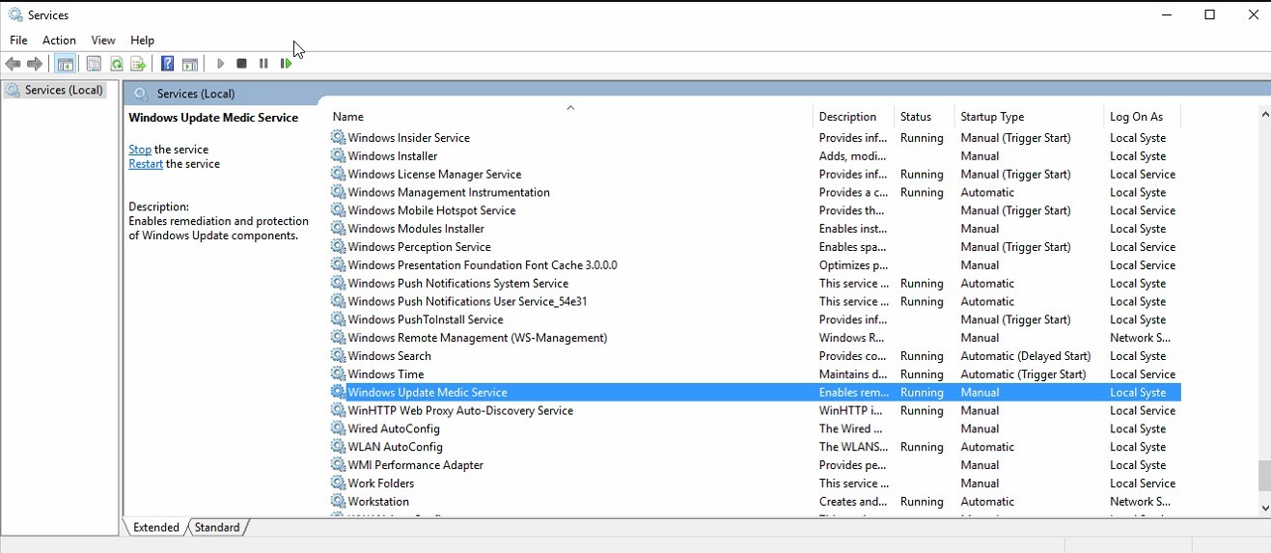Click the Show/Hide Action Pane icon
The height and width of the screenshot is (553, 1271).
(x=190, y=64)
